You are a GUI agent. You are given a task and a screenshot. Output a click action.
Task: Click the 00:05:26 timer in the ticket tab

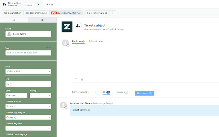point(29,5)
